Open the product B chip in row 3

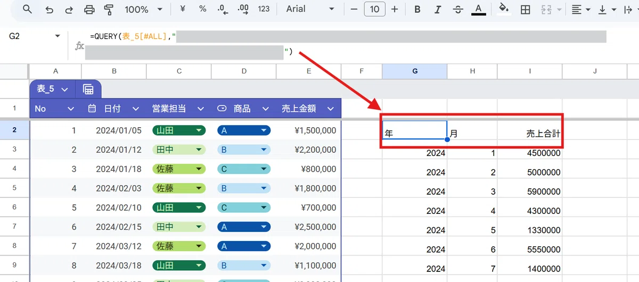pos(244,150)
